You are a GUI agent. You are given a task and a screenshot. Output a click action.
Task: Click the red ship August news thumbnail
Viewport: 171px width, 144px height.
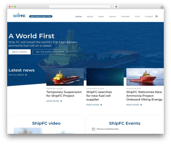[x=145, y=77]
